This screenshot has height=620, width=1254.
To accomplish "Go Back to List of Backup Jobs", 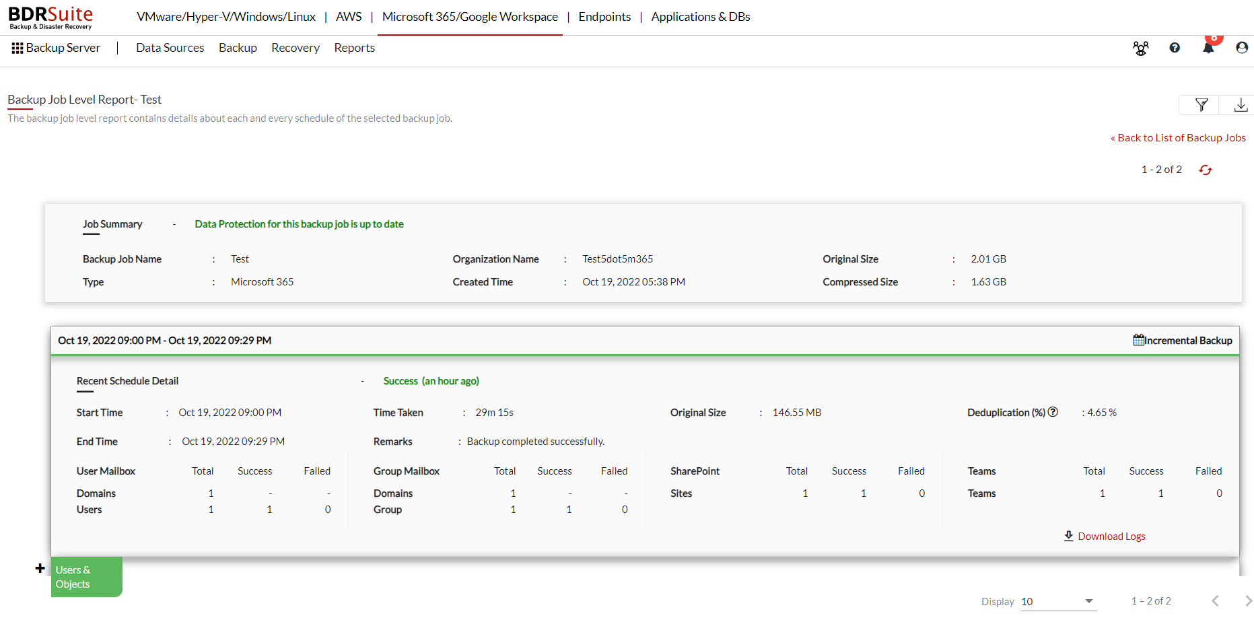I will [1178, 137].
